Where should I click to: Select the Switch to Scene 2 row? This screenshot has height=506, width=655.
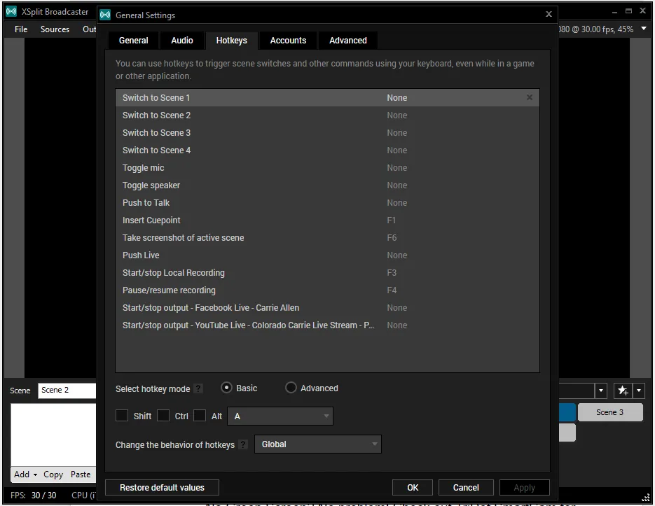tap(327, 115)
